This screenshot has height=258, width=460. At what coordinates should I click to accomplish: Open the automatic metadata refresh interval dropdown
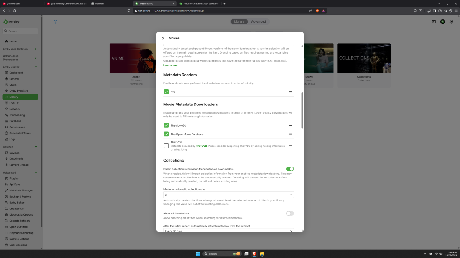tap(228, 230)
